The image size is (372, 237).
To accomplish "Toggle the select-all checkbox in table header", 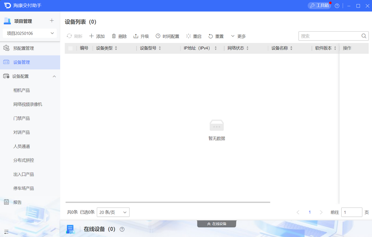I will 70,48.
